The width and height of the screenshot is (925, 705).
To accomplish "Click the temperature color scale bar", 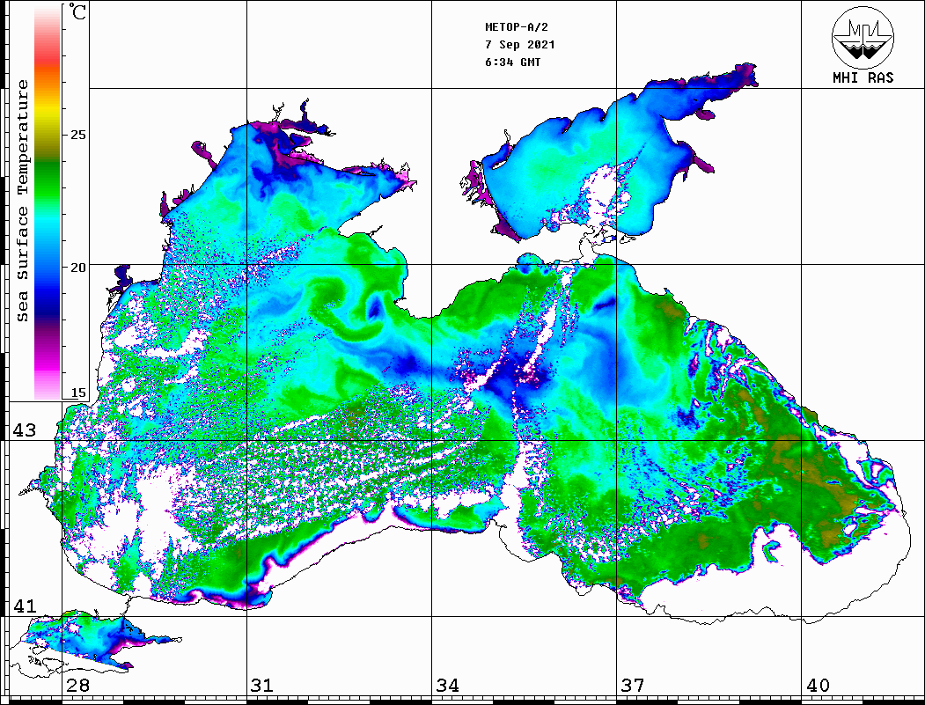I will 48,202.
